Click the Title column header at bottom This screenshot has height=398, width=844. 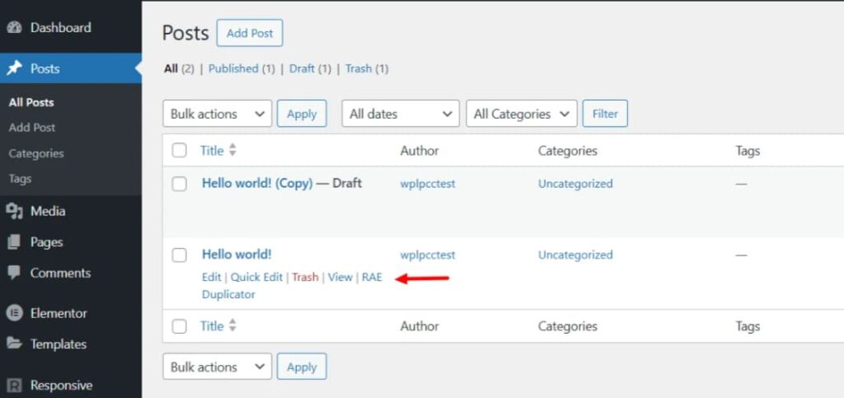pyautogui.click(x=212, y=326)
